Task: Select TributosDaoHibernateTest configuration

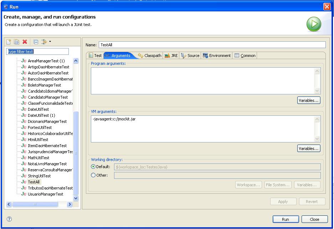Action: coord(50,188)
